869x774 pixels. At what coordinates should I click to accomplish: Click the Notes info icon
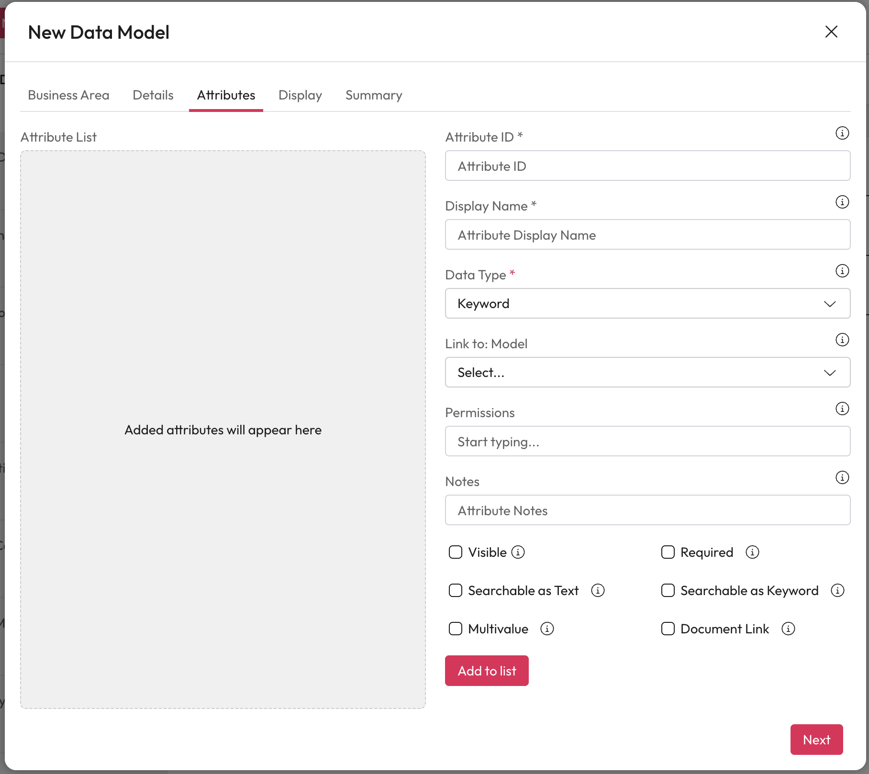click(842, 477)
